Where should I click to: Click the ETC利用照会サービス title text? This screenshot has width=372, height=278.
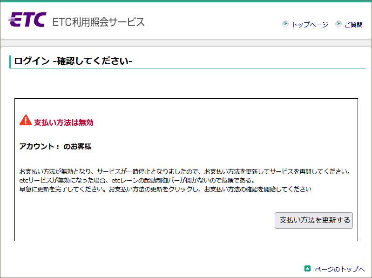point(98,22)
